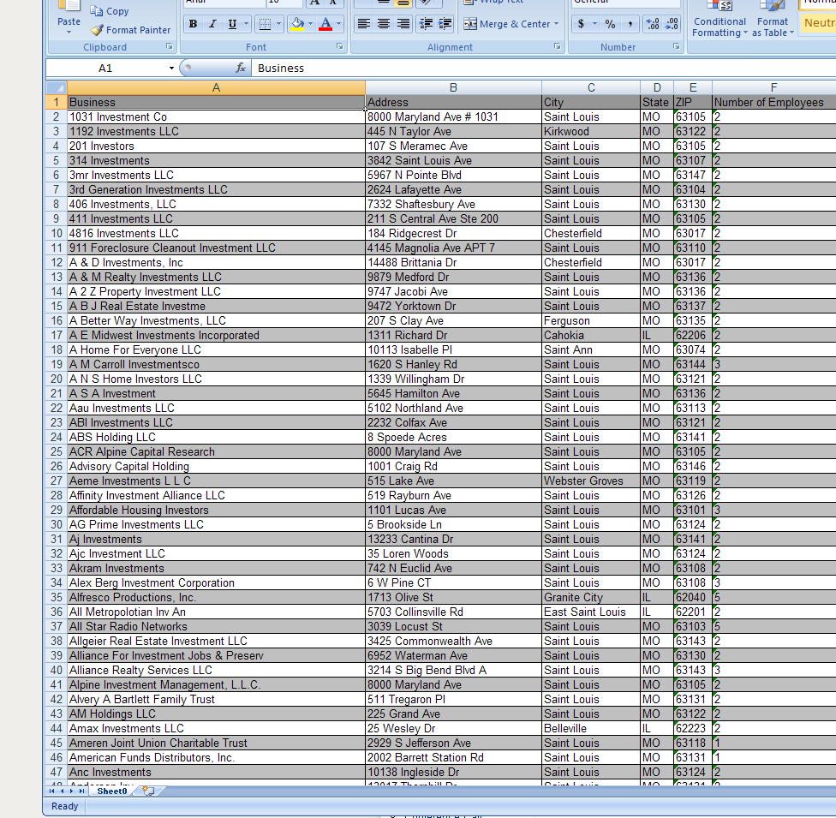The image size is (836, 818).
Task: Select column D header
Action: (x=657, y=87)
